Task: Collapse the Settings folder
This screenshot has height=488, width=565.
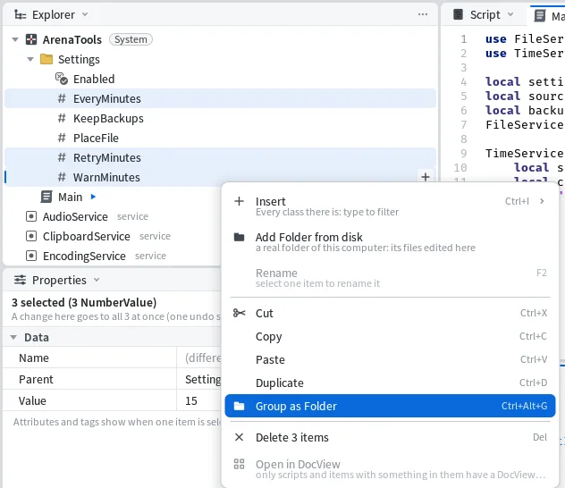Action: [30, 59]
